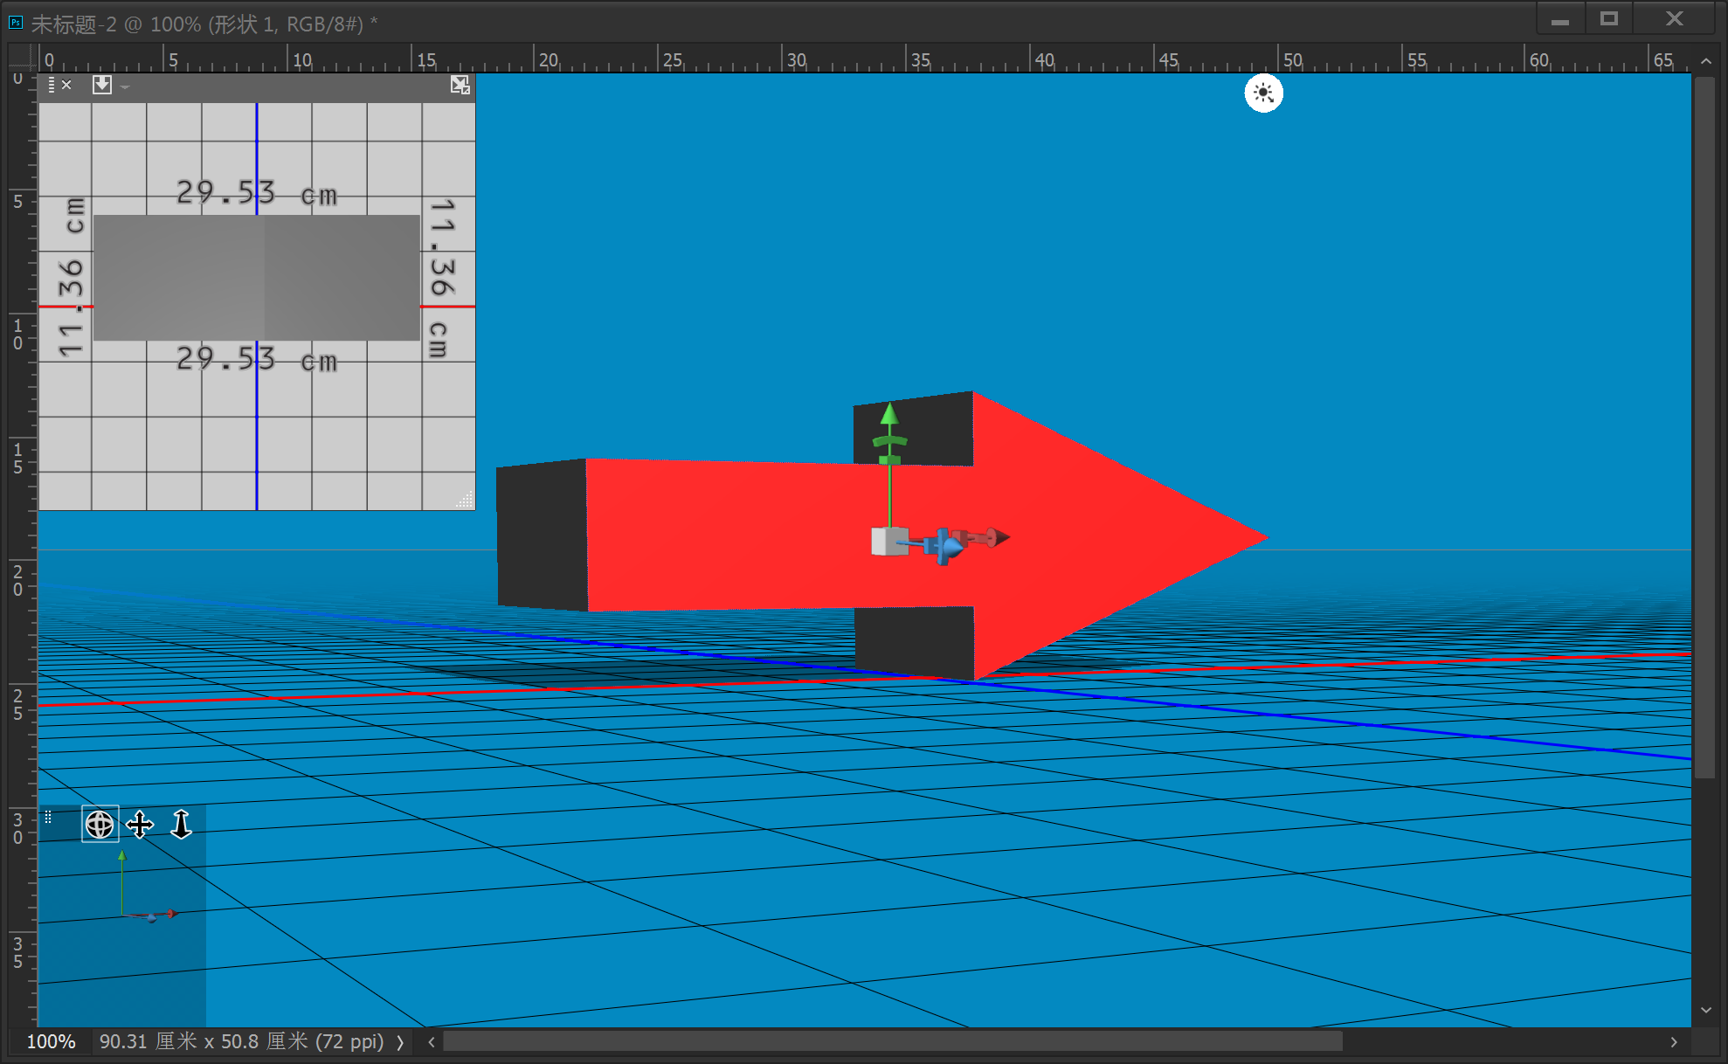Select the pan 3D camera tool
Viewport: 1728px width, 1064px height.
[x=140, y=824]
